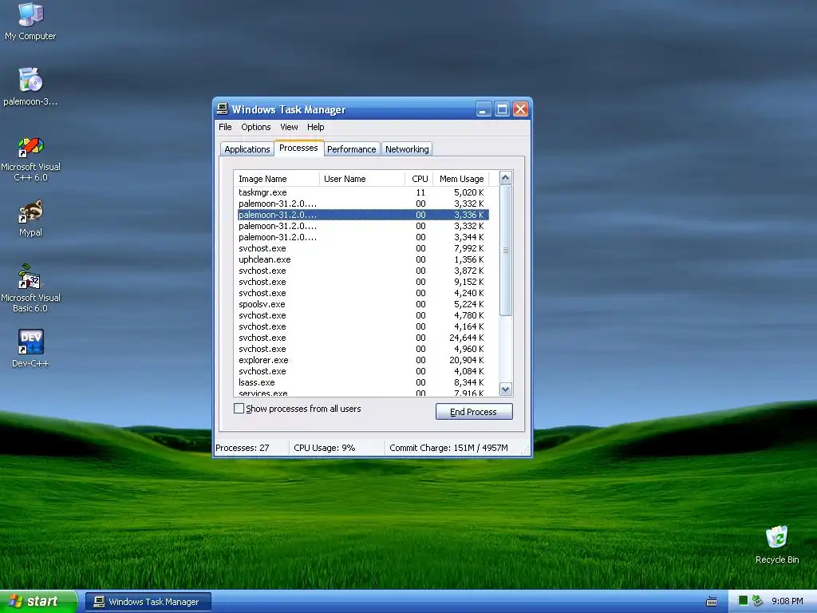The width and height of the screenshot is (817, 613).
Task: Click the process list scroll up arrow
Action: (505, 178)
